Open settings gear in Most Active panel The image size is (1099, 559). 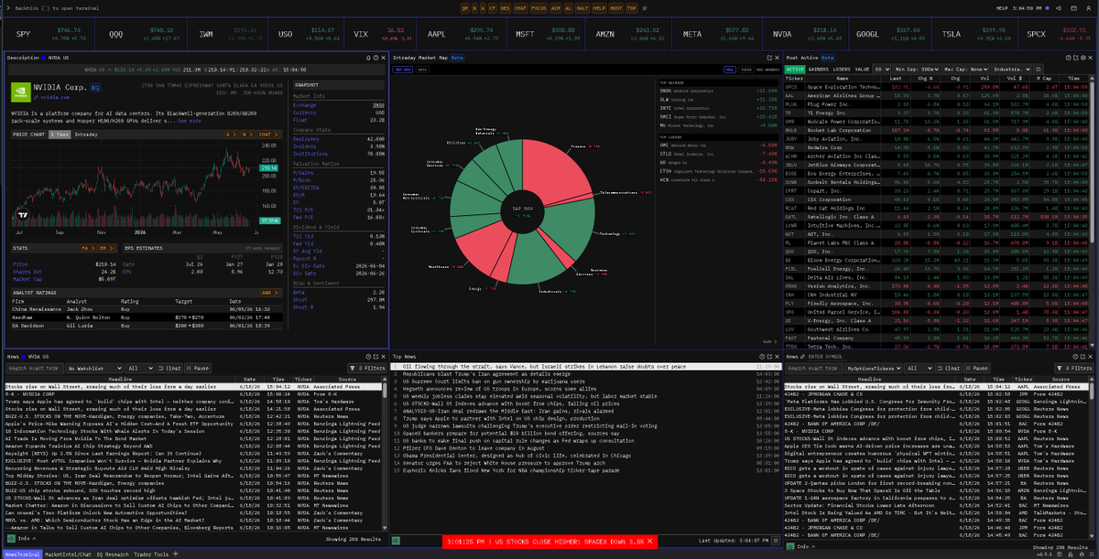click(x=1083, y=58)
